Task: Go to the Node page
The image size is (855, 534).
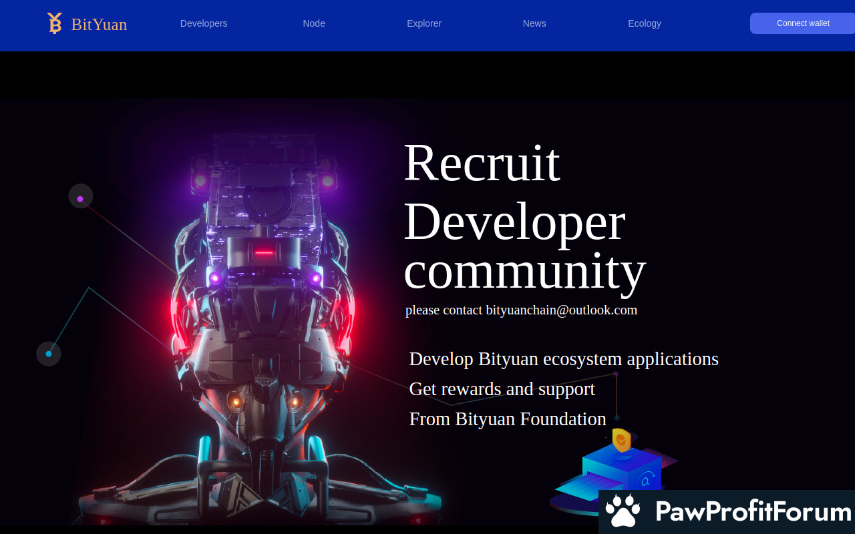Action: [x=314, y=23]
